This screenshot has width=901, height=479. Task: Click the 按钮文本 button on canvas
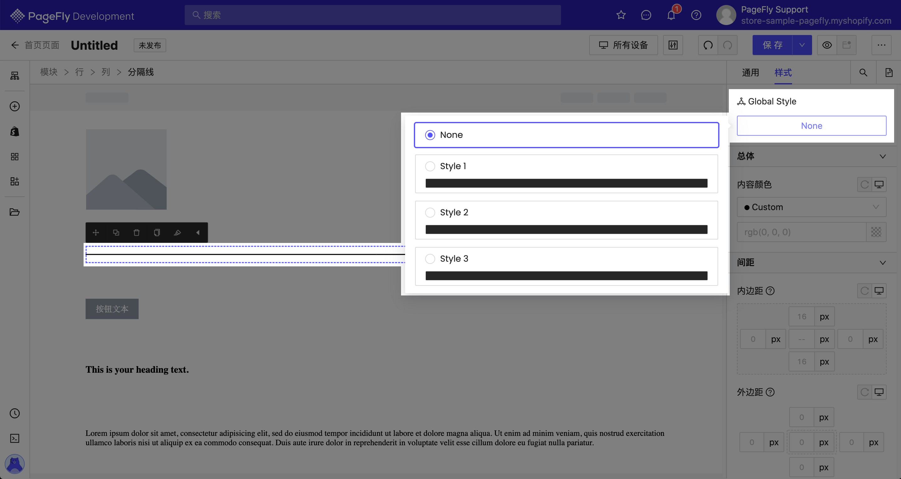pos(112,309)
